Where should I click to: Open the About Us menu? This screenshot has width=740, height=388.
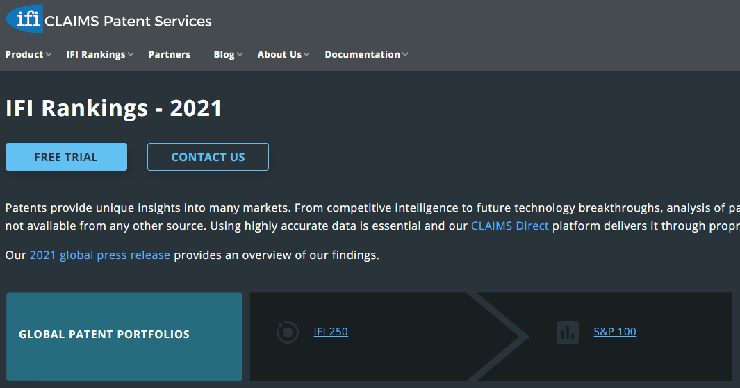coord(279,54)
